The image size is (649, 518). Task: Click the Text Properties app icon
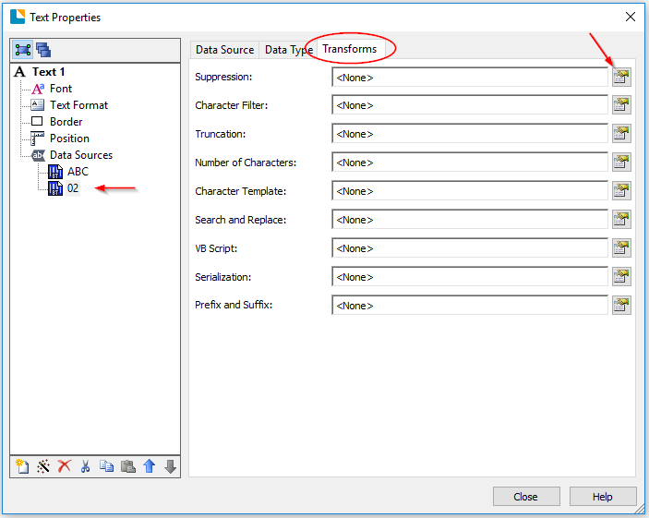[18, 17]
